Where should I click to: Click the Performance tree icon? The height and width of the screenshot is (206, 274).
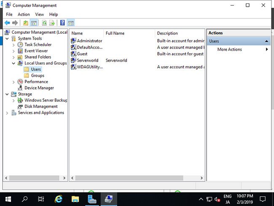[x=20, y=81]
